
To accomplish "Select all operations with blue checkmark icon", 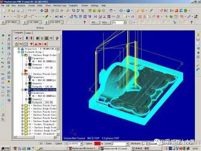I will (16, 38).
